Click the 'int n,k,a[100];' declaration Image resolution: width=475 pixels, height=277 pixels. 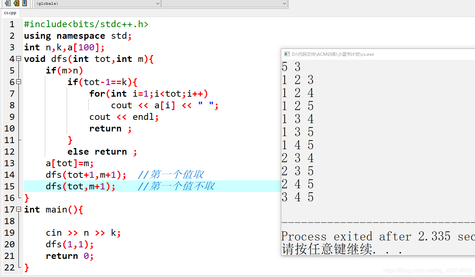tap(64, 47)
